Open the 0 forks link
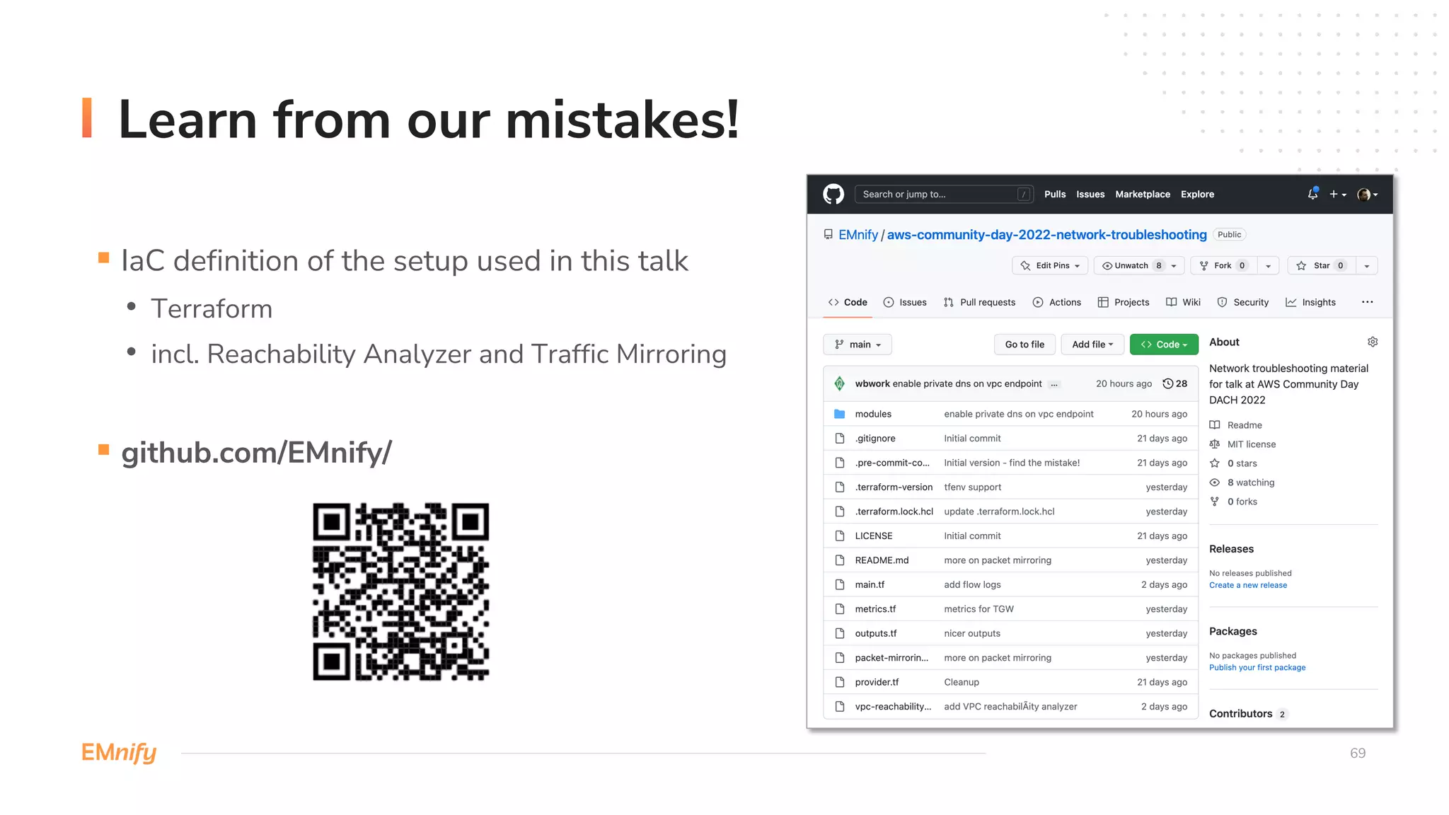Image resolution: width=1449 pixels, height=815 pixels. pyautogui.click(x=1233, y=502)
